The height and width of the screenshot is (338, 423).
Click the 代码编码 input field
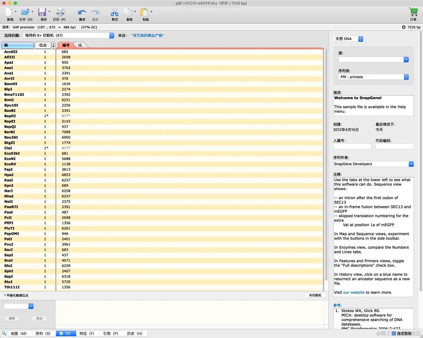pyautogui.click(x=395, y=146)
